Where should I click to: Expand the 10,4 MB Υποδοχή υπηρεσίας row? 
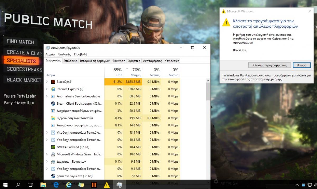[x=47, y=140]
